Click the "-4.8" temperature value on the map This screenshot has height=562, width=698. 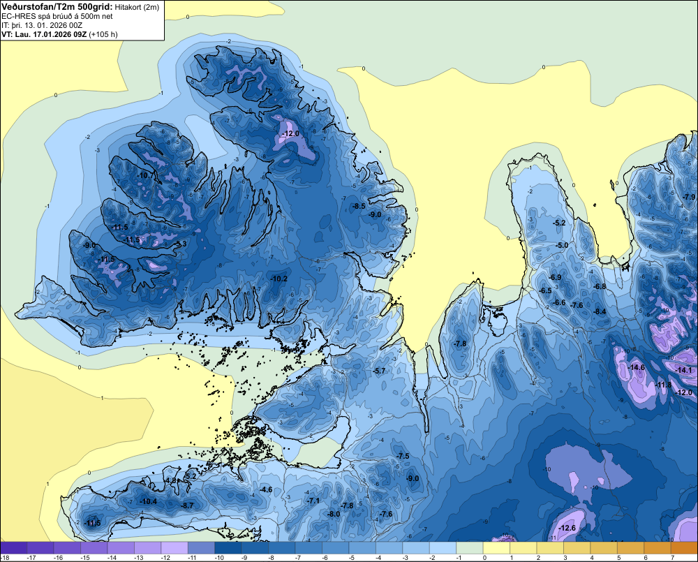tap(171, 480)
